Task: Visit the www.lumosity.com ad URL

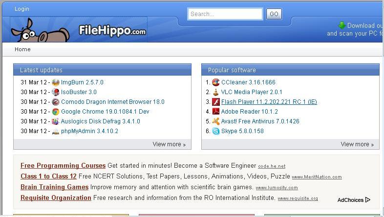Action: click(277, 188)
